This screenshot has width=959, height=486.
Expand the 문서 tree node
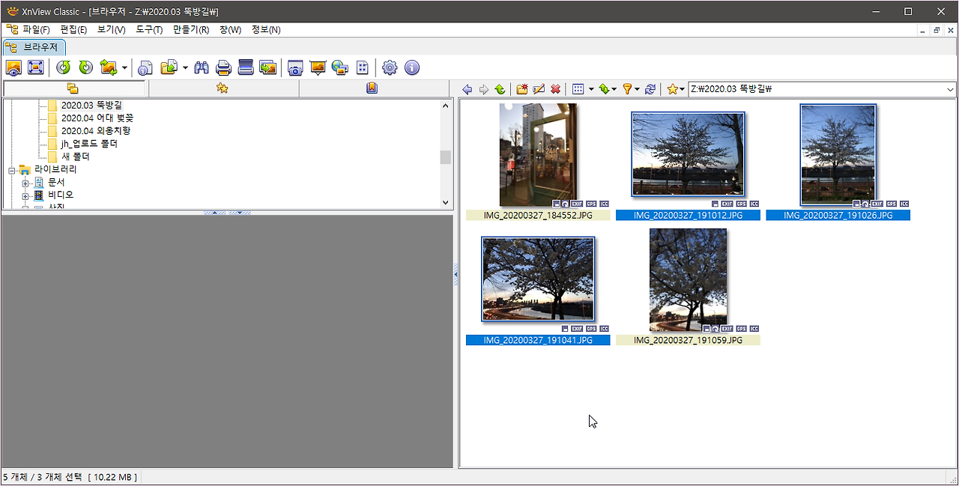coord(25,183)
